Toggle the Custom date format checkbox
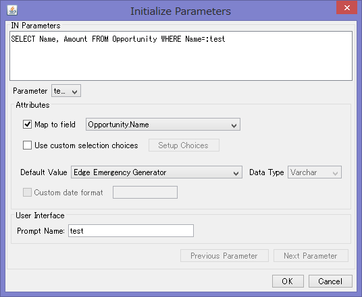This screenshot has width=362, height=297. (27, 192)
